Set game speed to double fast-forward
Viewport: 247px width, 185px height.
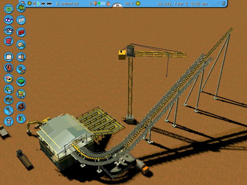(x=43, y=4)
